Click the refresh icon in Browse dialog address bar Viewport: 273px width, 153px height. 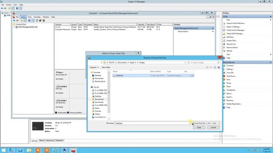tap(188, 62)
